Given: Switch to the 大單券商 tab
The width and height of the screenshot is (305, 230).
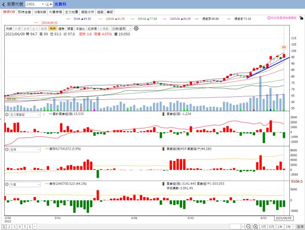Looking at the screenshot, I should (55, 12).
